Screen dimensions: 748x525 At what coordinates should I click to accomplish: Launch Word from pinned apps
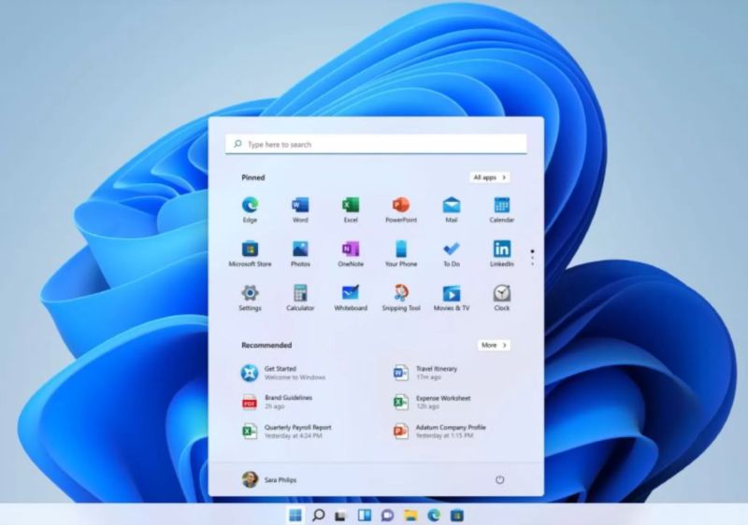point(300,206)
